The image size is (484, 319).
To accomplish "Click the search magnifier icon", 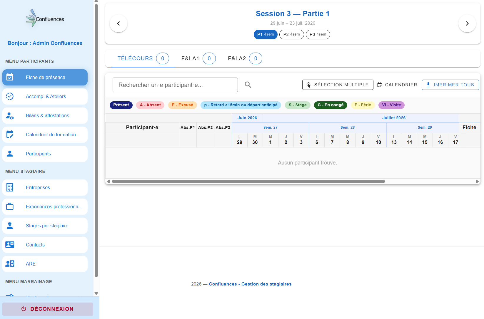I will (x=248, y=85).
